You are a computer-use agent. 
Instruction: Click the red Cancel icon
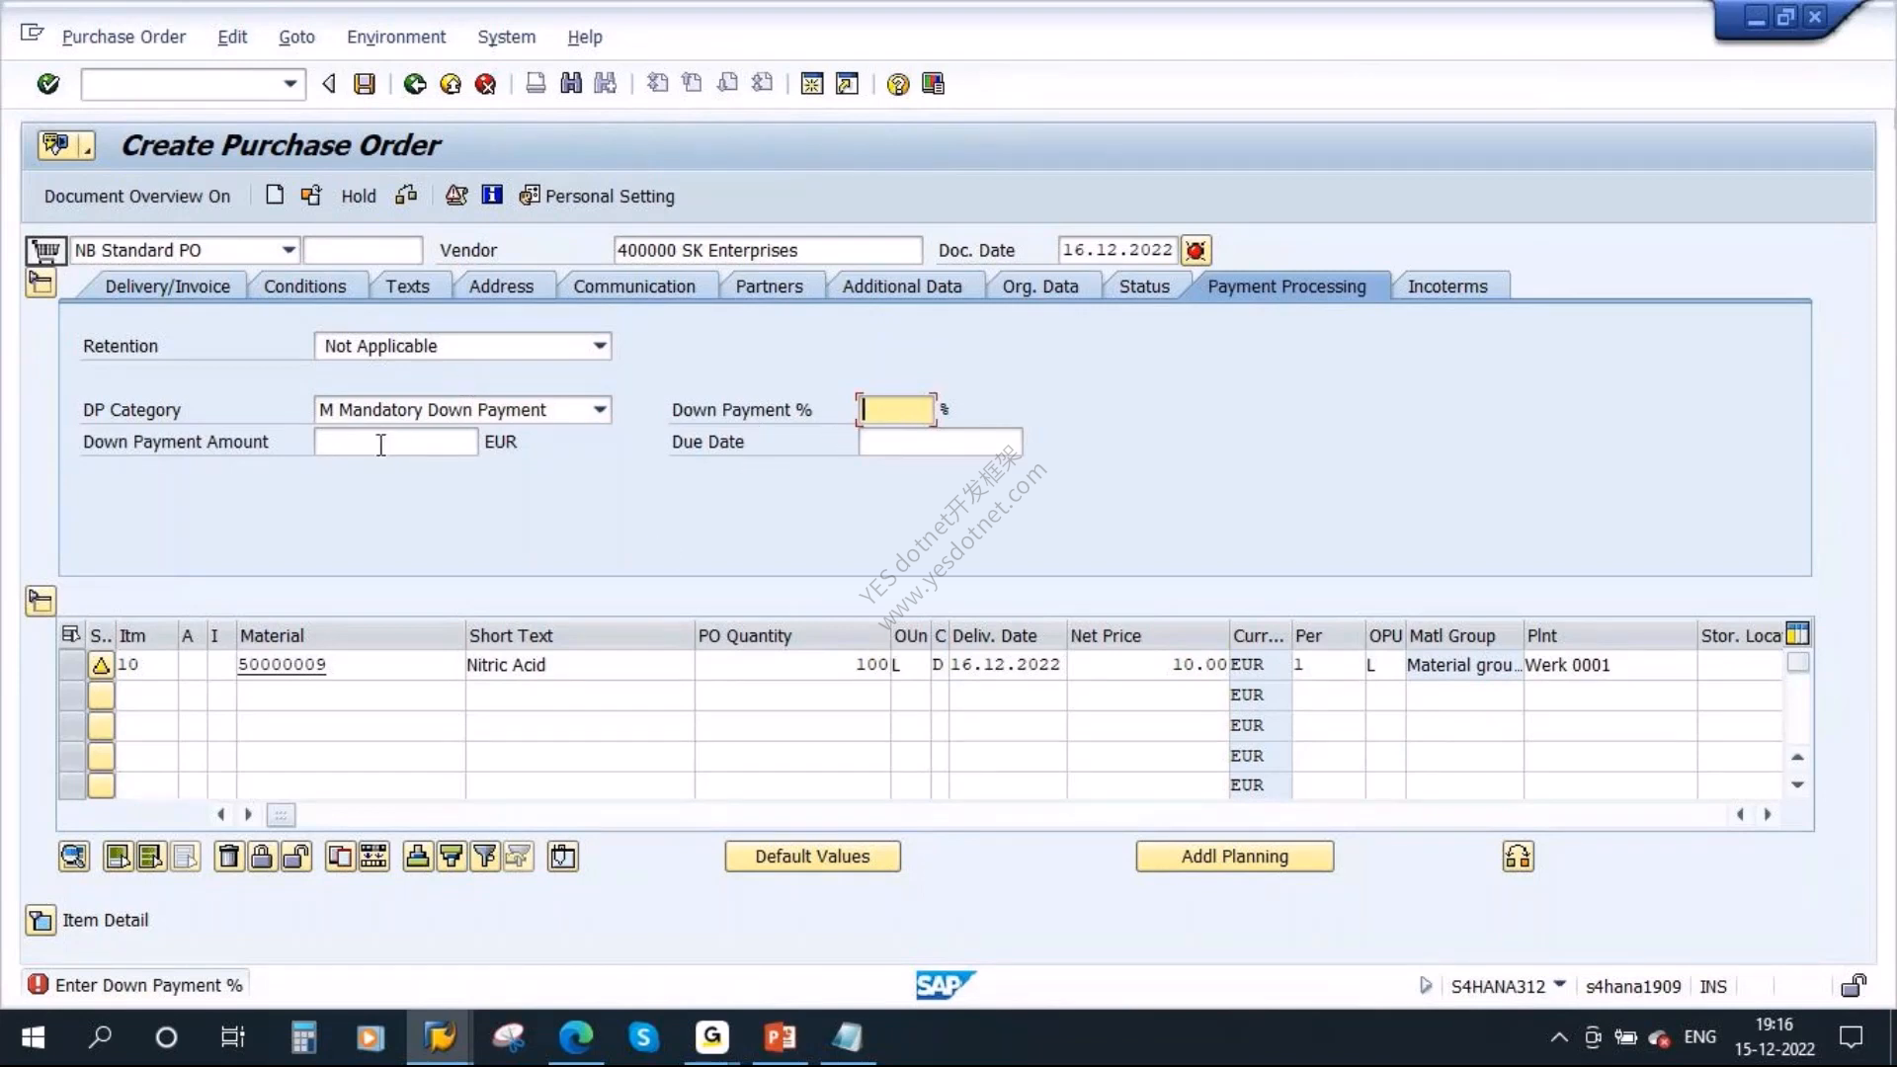pyautogui.click(x=485, y=84)
